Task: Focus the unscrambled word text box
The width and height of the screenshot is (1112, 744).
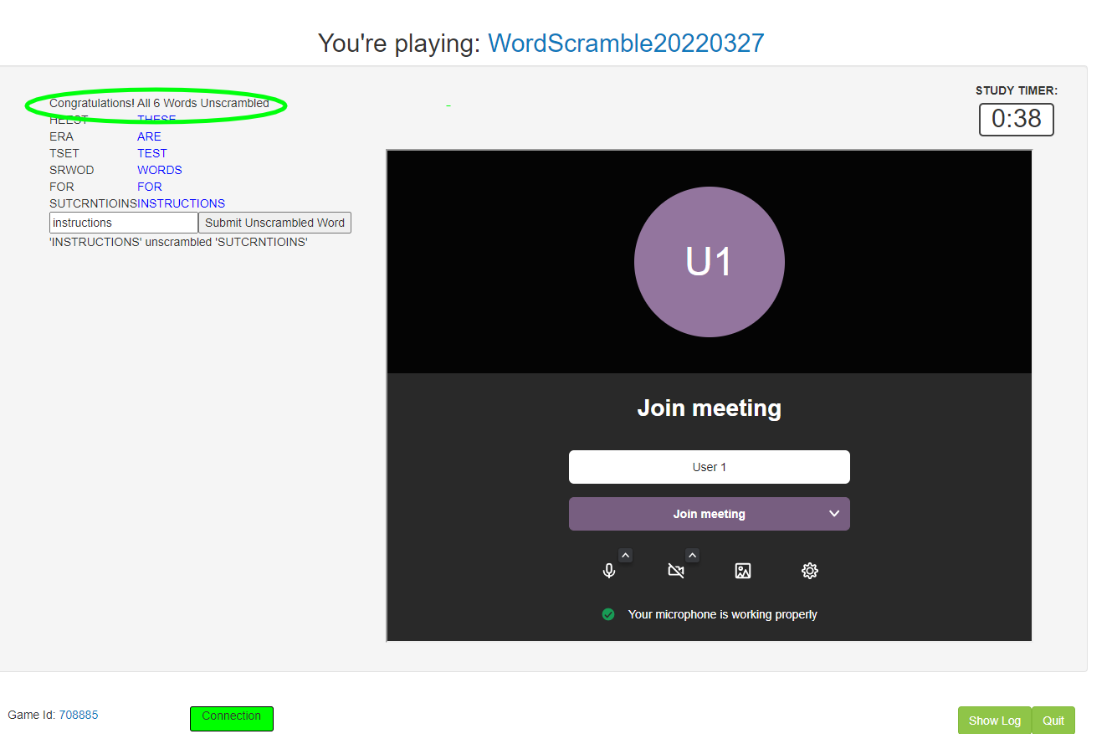Action: click(x=123, y=223)
